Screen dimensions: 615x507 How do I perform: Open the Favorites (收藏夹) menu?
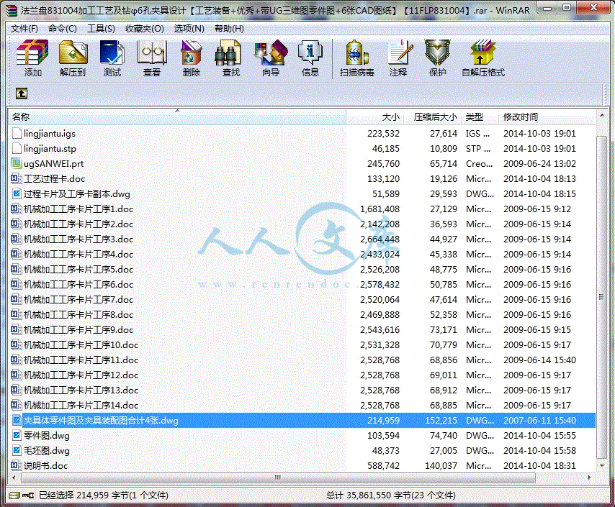tap(144, 29)
